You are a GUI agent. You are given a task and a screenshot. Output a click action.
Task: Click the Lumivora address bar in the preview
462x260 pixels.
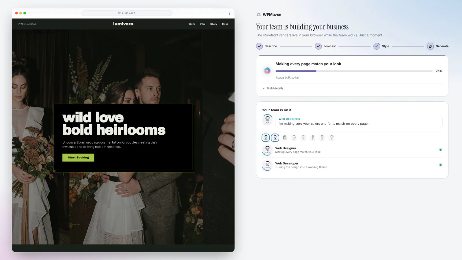[127, 13]
